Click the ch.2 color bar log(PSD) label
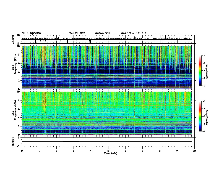Viewport: 219px width, 169px height. coord(207,118)
